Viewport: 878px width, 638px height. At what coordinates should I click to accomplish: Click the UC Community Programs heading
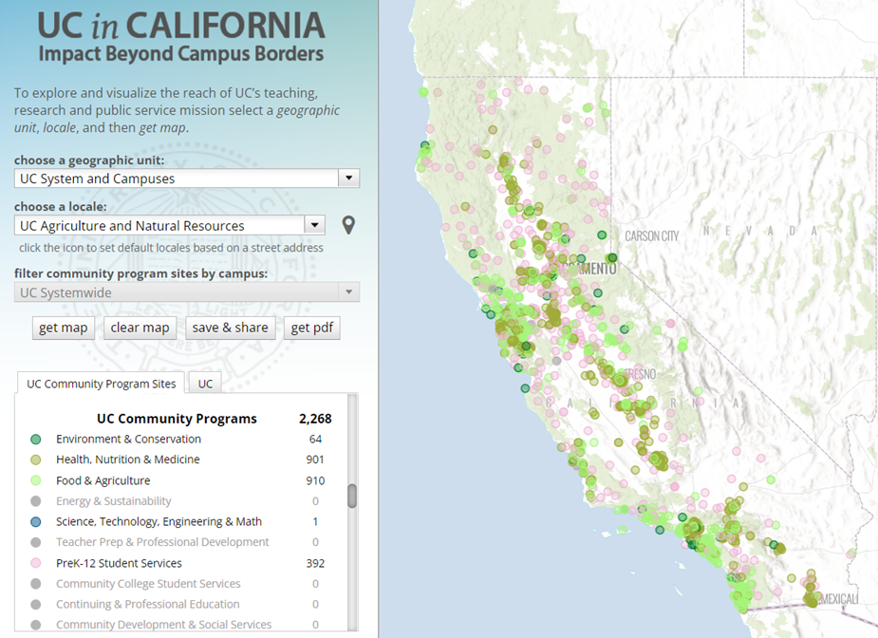[x=177, y=419]
